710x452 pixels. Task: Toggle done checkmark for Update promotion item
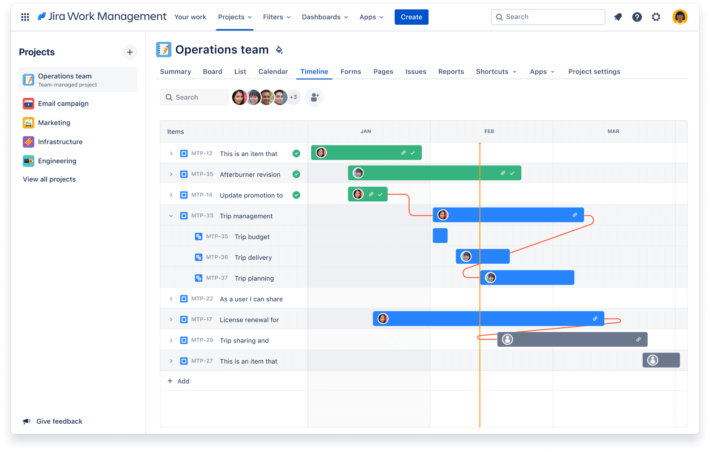click(x=296, y=195)
